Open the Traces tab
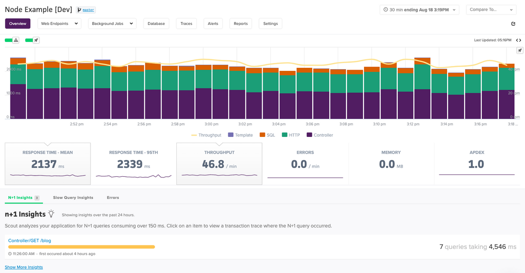Image resolution: width=525 pixels, height=273 pixels. pos(186,24)
